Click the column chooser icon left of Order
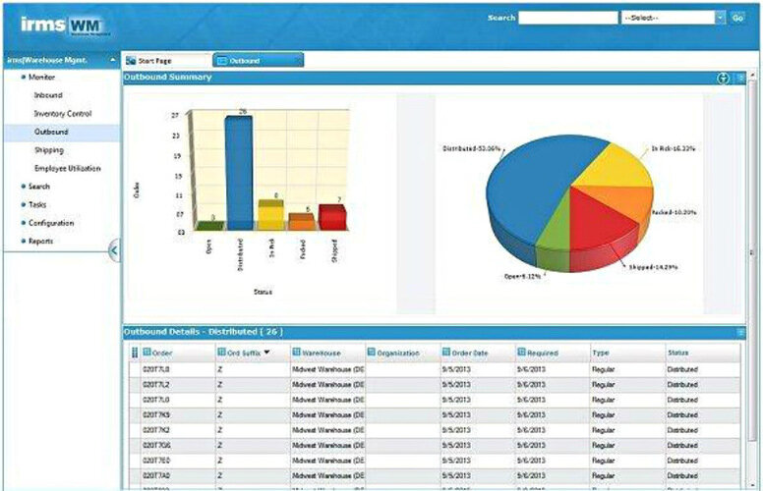This screenshot has height=491, width=763. [135, 353]
